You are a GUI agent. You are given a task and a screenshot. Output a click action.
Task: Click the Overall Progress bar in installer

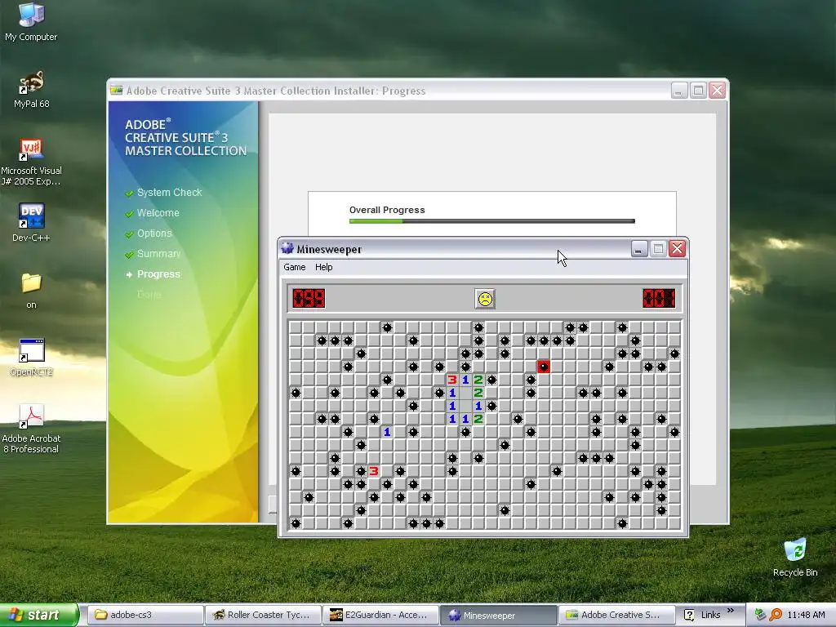(x=492, y=220)
